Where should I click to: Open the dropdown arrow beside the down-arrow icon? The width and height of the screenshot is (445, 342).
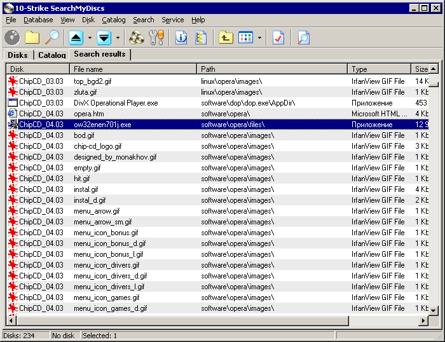pos(118,38)
